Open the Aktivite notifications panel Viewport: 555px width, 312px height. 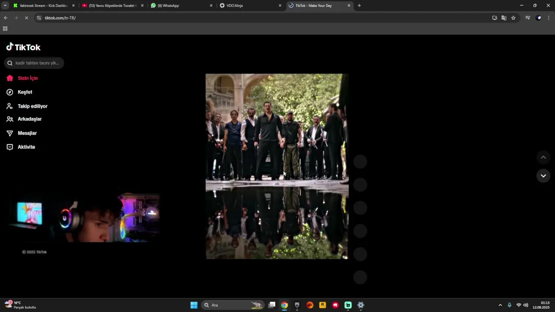(x=21, y=147)
